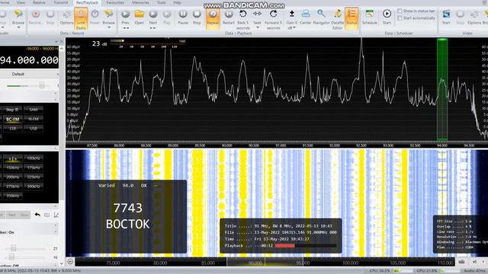Switch to the Memories ribbon tab

point(140,2)
